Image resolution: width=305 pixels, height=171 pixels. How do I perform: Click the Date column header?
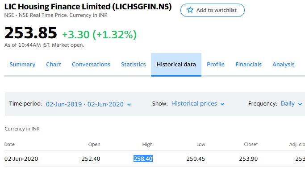pyautogui.click(x=9, y=144)
